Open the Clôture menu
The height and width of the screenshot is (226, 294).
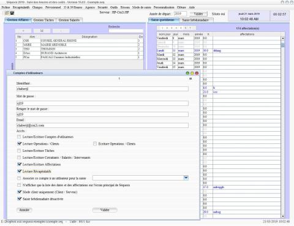coord(181,7)
